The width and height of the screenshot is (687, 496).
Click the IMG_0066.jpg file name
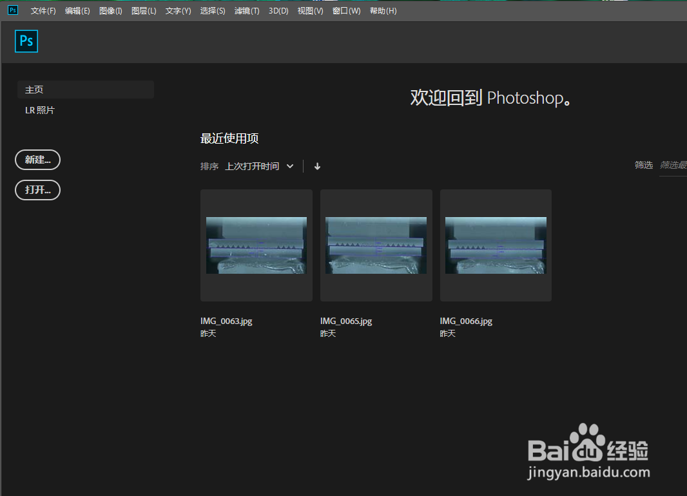pyautogui.click(x=466, y=321)
